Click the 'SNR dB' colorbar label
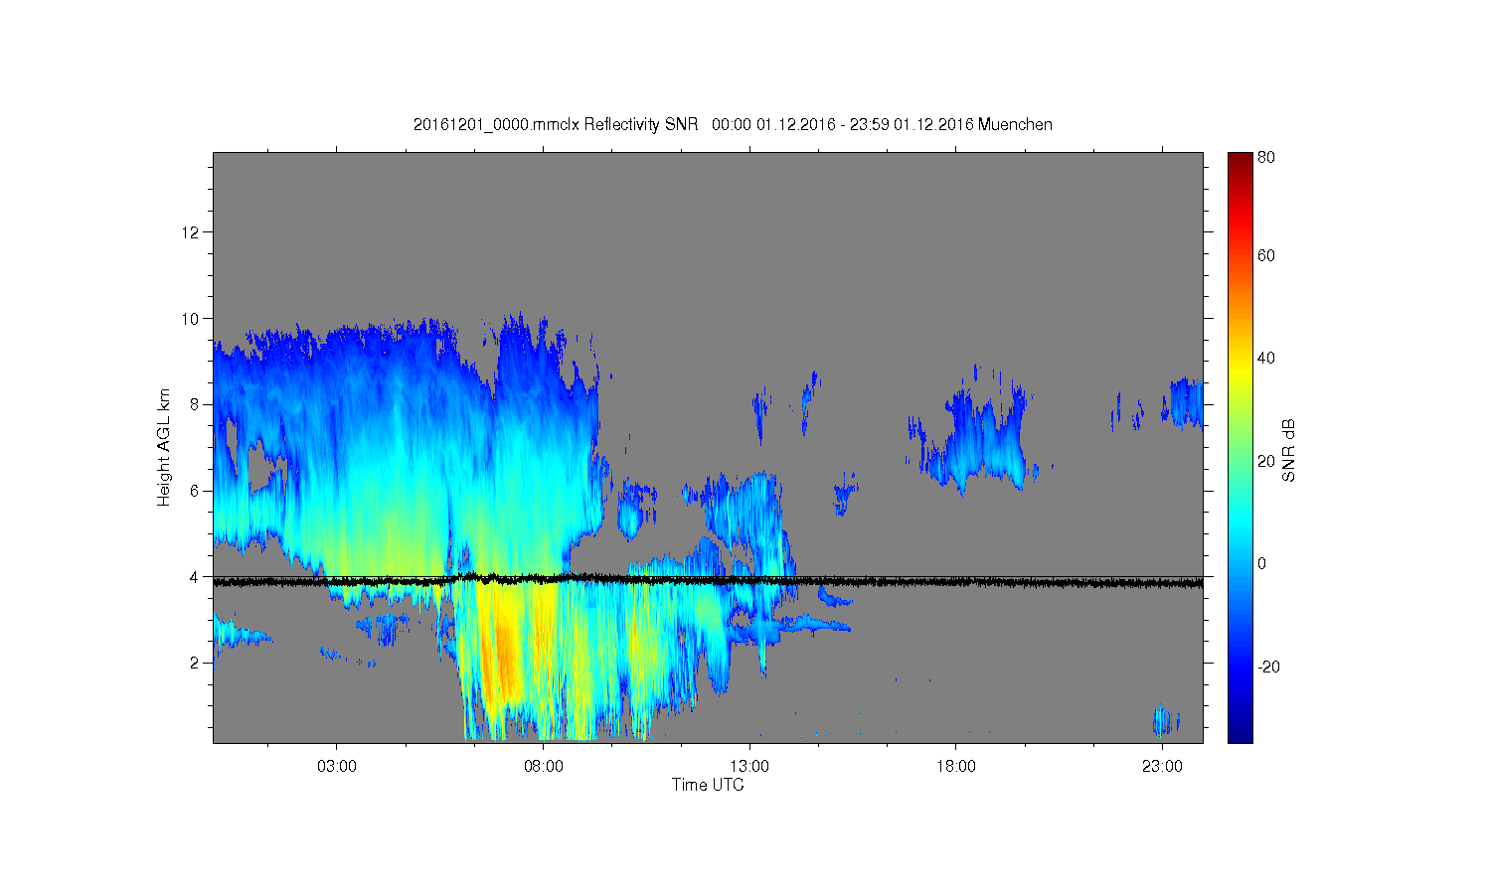 pyautogui.click(x=1288, y=450)
